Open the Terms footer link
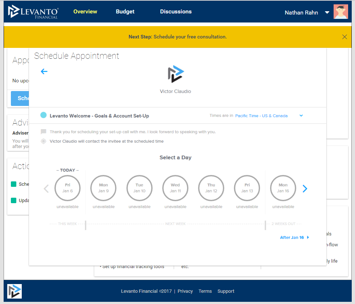 point(205,291)
